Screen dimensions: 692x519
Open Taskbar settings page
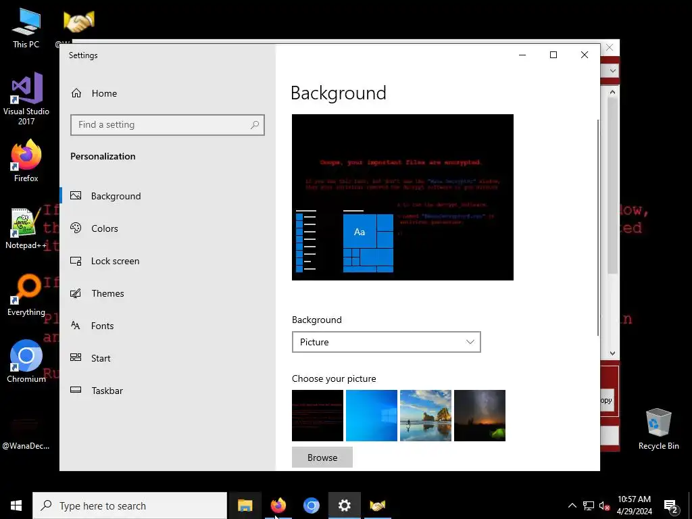point(167,391)
